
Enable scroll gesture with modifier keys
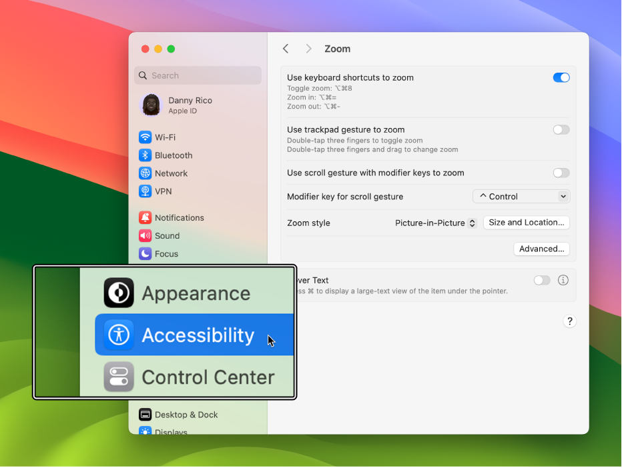point(561,173)
